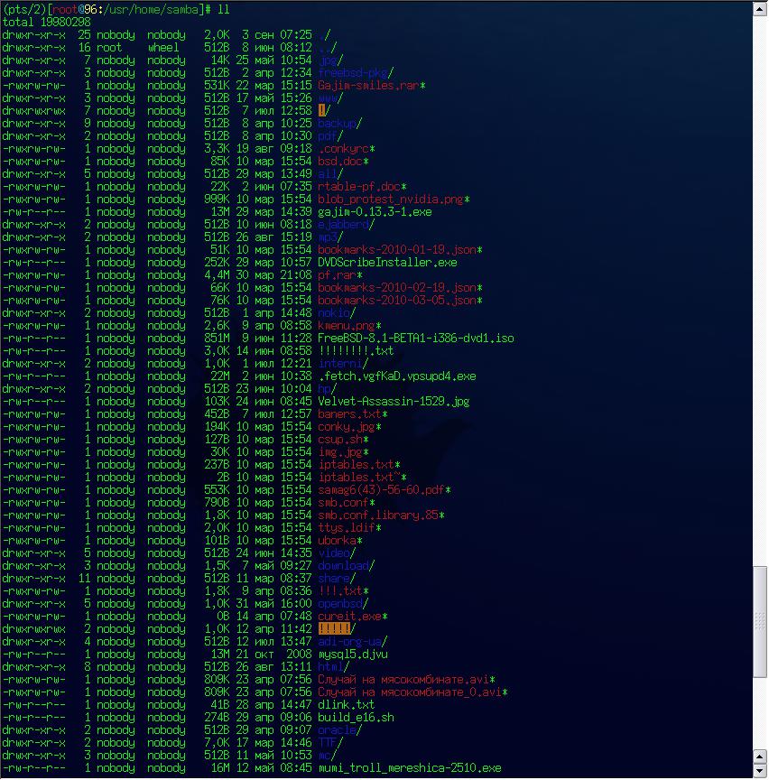Click the mysql5.djvu file name

(353, 654)
